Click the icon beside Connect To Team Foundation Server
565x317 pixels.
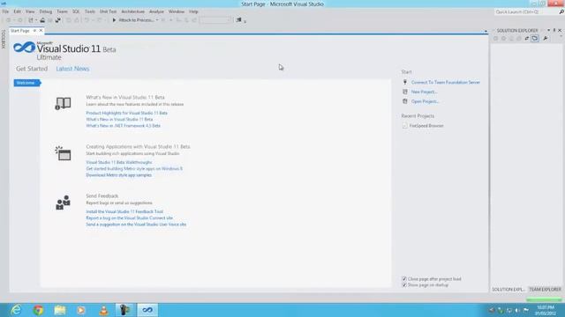[405, 82]
